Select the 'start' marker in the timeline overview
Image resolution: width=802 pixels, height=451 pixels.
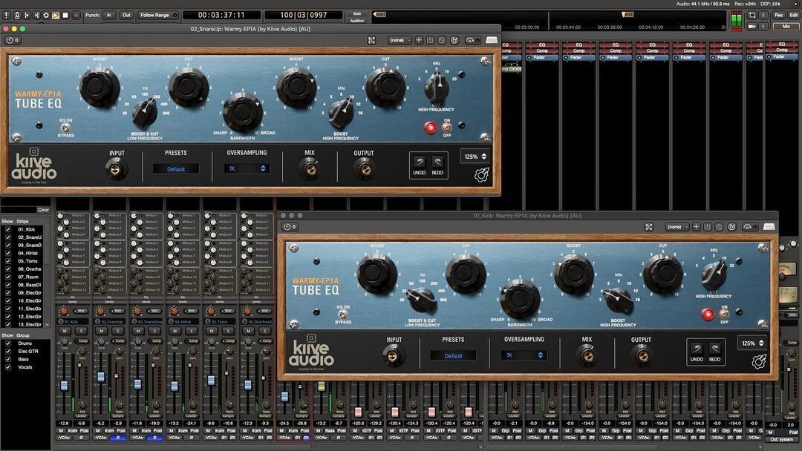click(380, 14)
